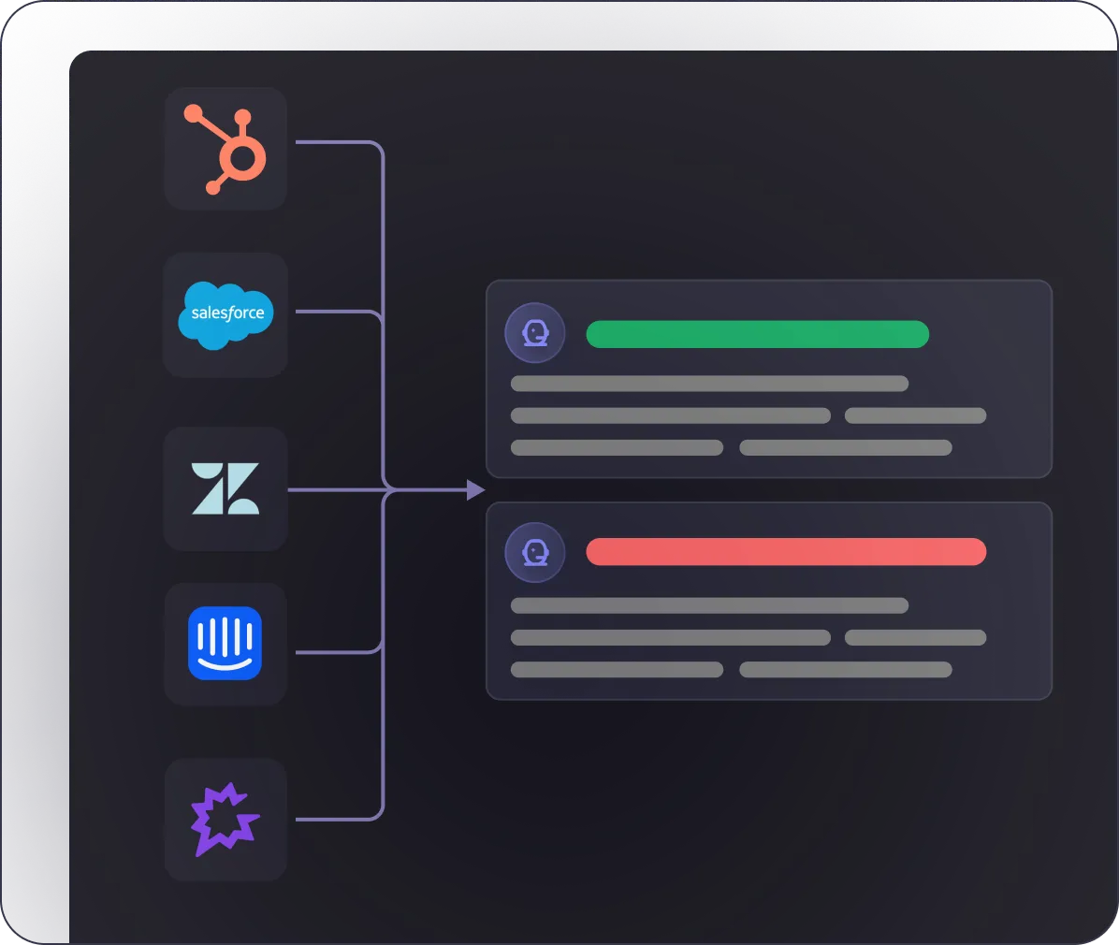Toggle the green status indicator bar
This screenshot has width=1119, height=945.
click(757, 334)
